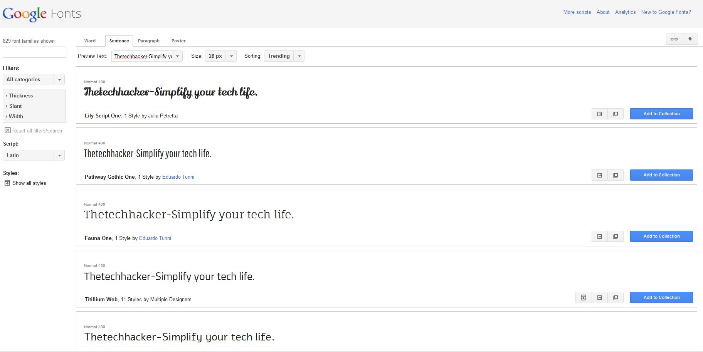
Task: Add Fauna One to Collection
Action: tap(661, 236)
